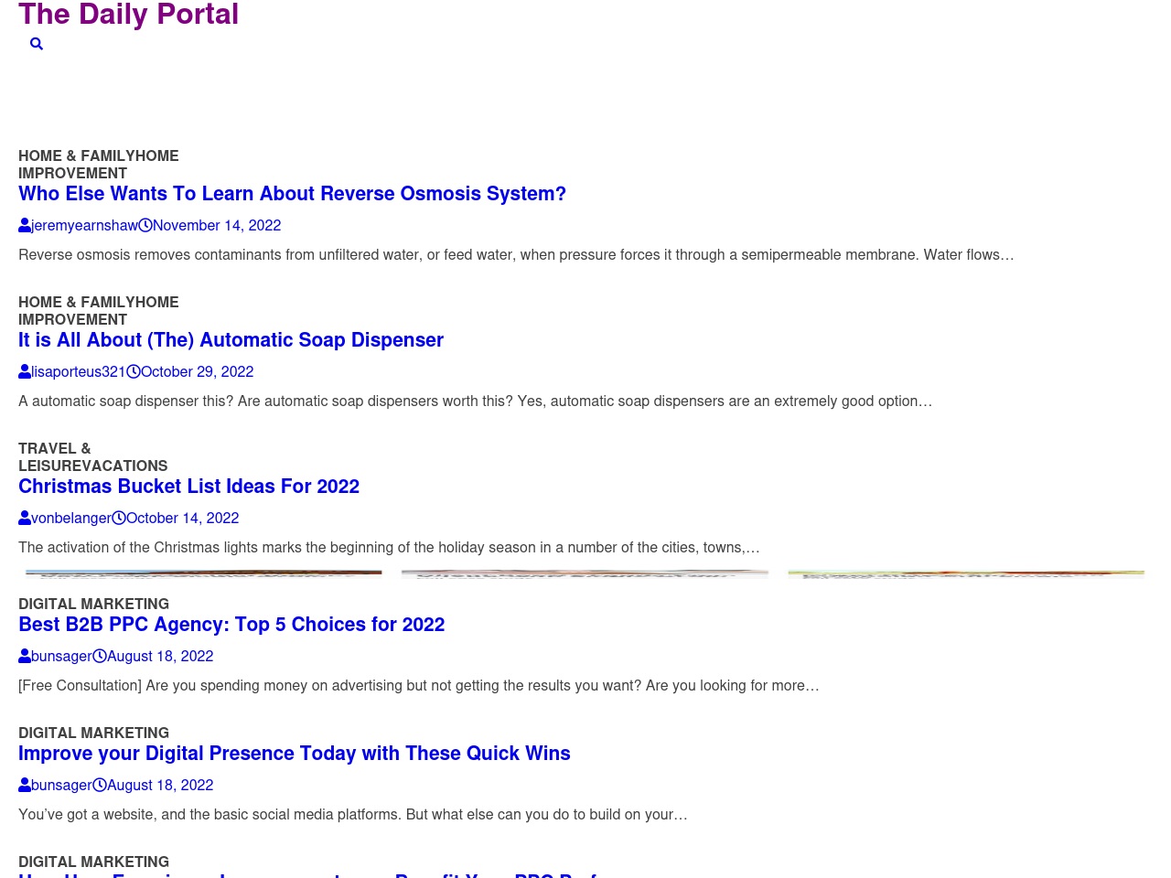
Task: Select the October 29, 2022 date link
Action: [x=197, y=371]
